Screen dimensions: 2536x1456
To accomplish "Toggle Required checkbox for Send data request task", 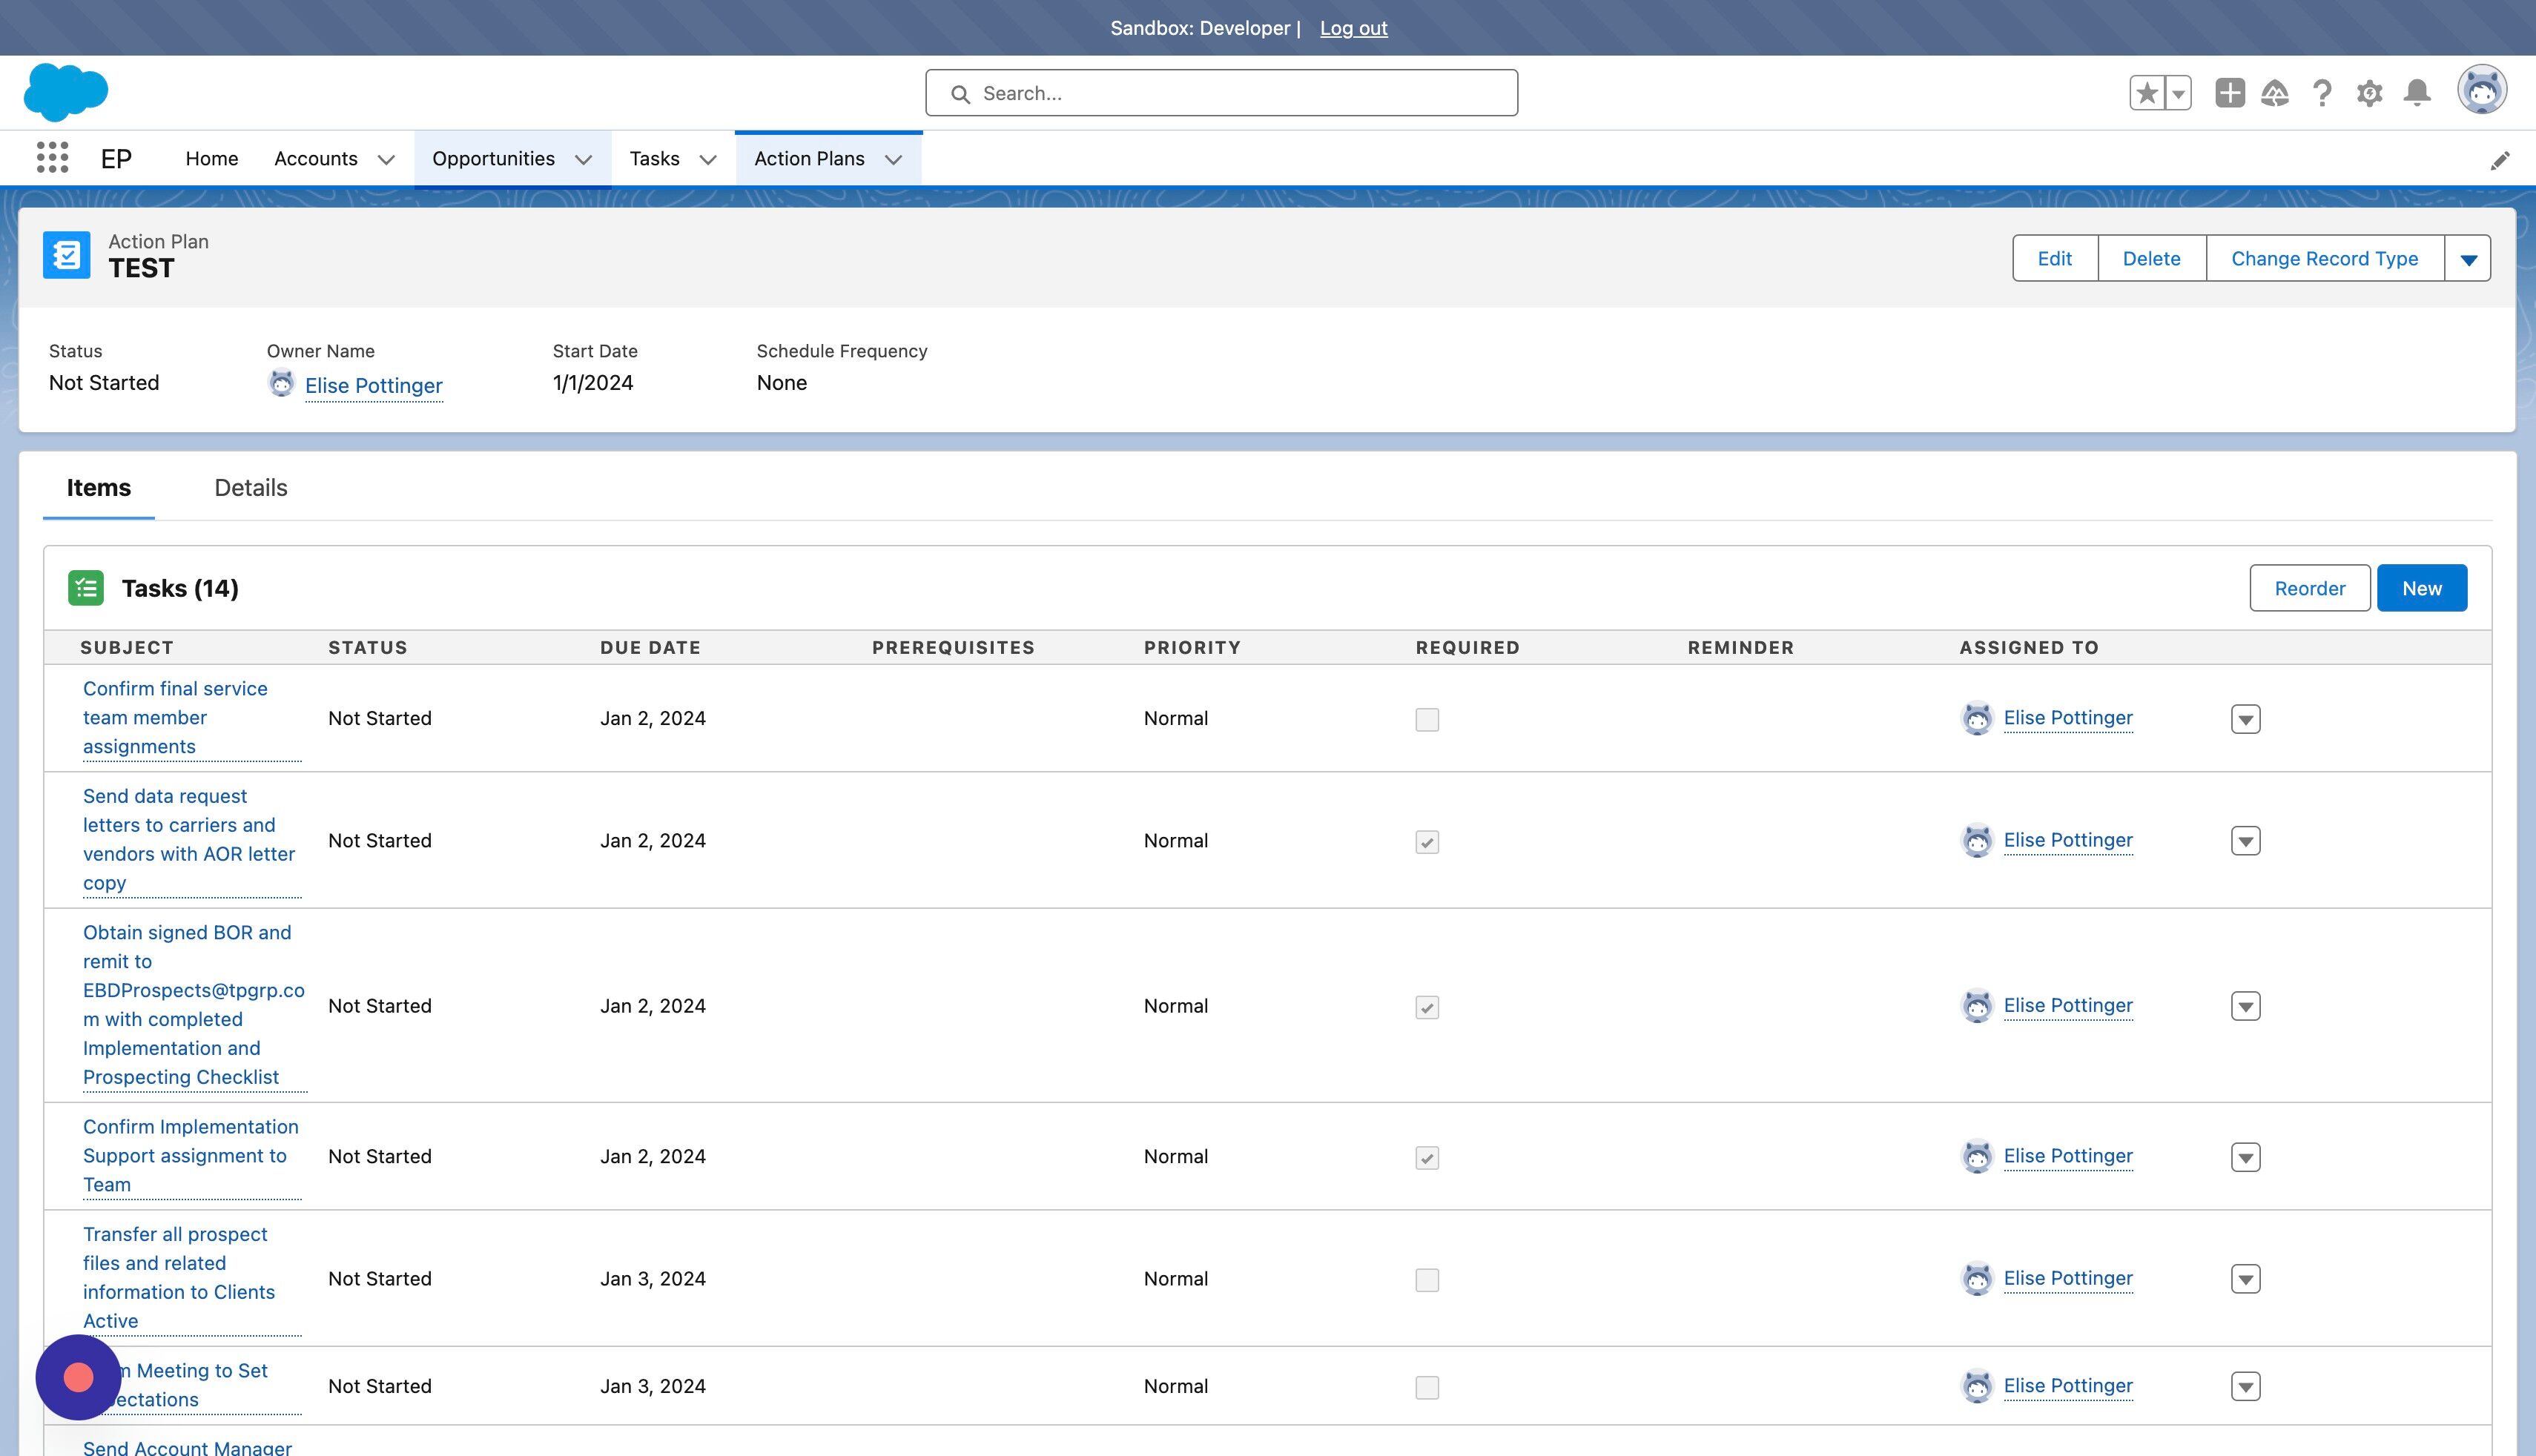I will pyautogui.click(x=1427, y=842).
